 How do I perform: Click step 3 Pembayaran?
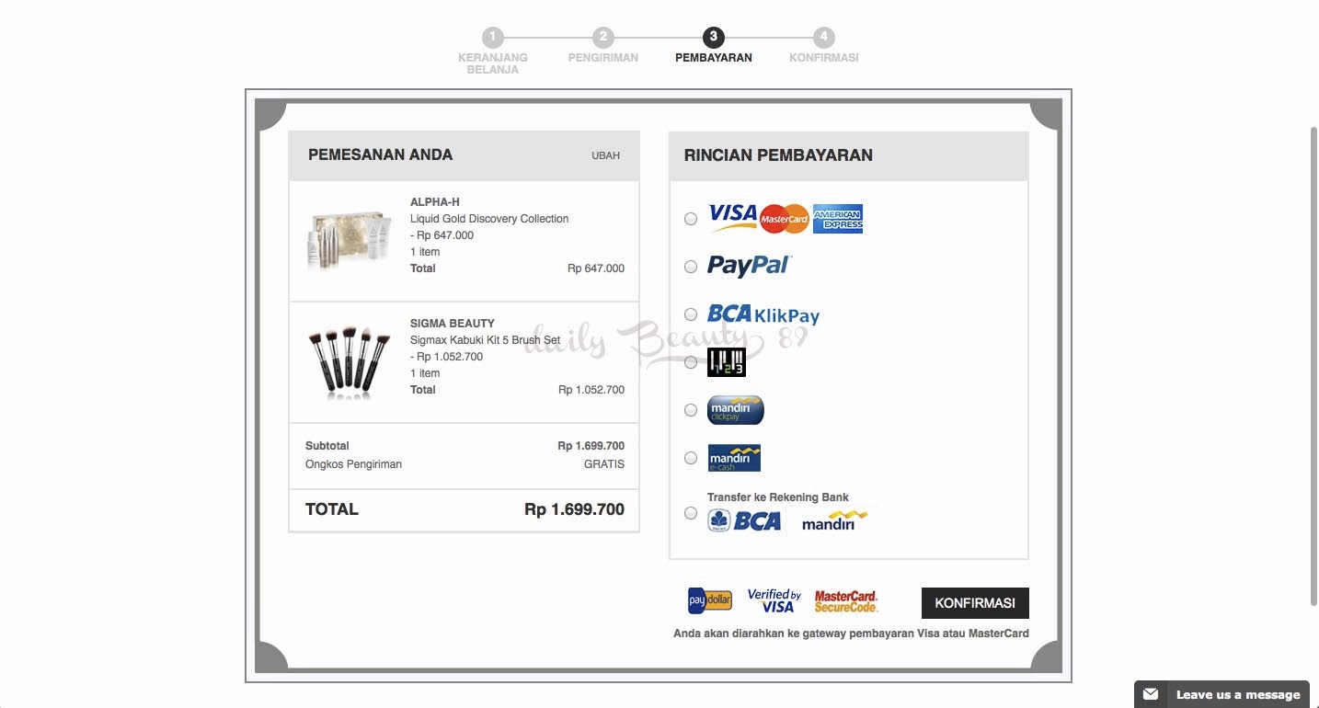(x=714, y=46)
